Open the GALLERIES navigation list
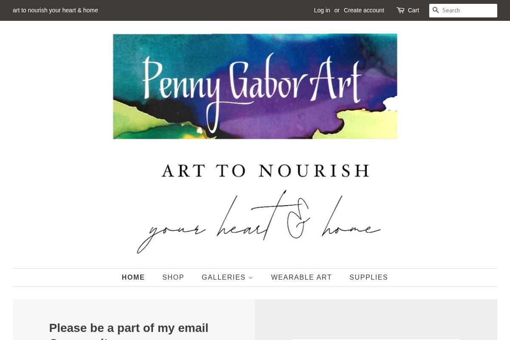510x340 pixels. coord(224,277)
